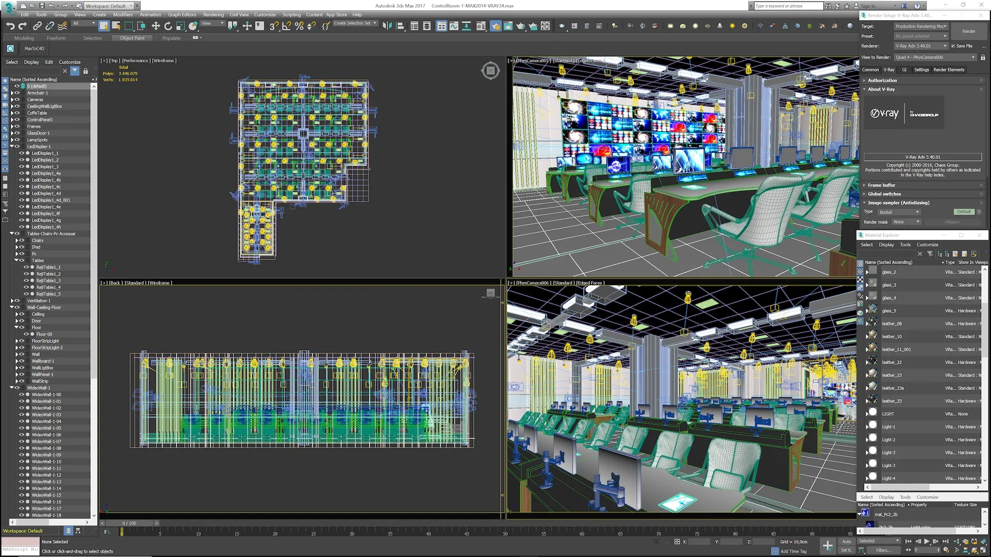This screenshot has width=991, height=557.
Task: Activate the Bind to Space Warp tool
Action: [62, 26]
